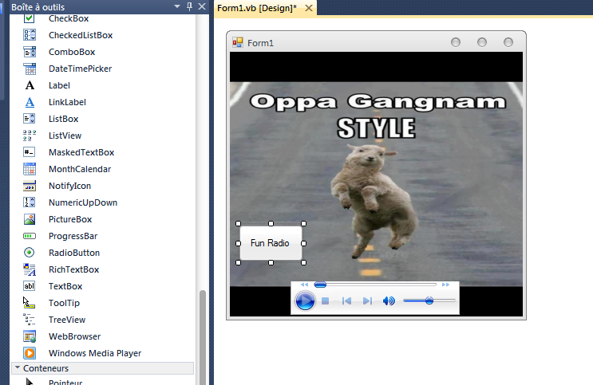Select the ToolTip control icon

(29, 303)
